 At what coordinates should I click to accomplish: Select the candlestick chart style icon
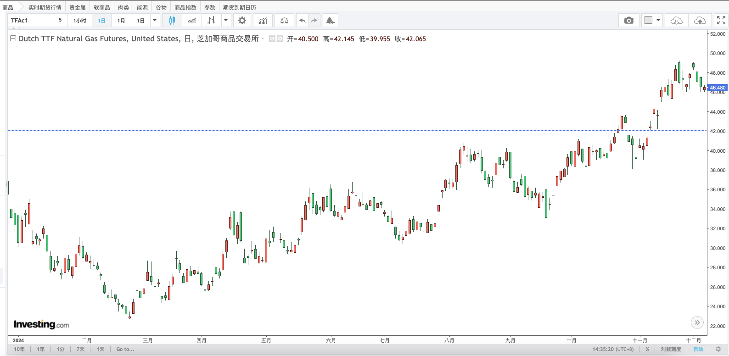click(172, 21)
